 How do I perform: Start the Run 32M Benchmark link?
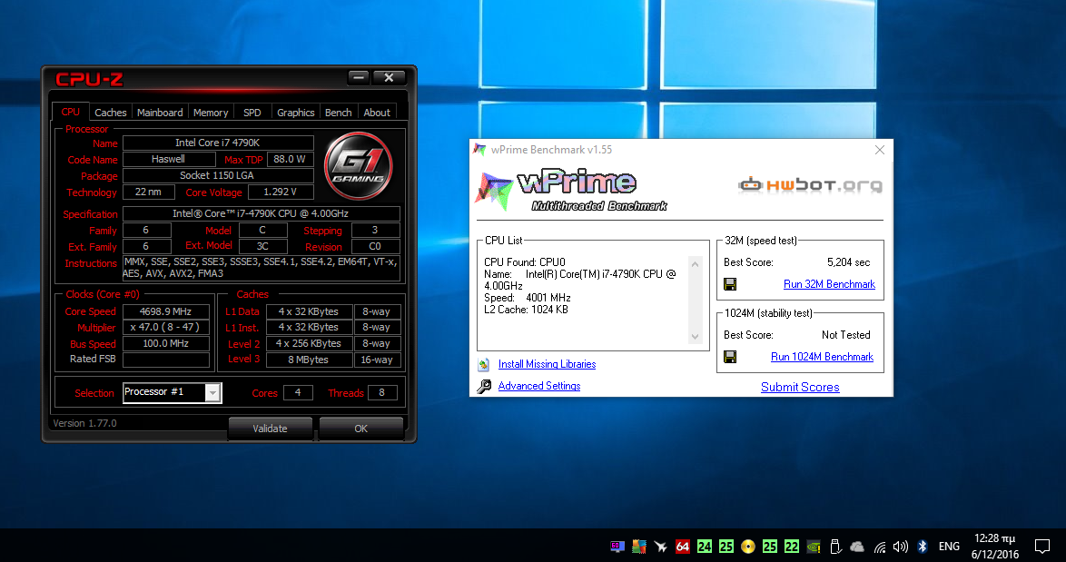(x=829, y=284)
